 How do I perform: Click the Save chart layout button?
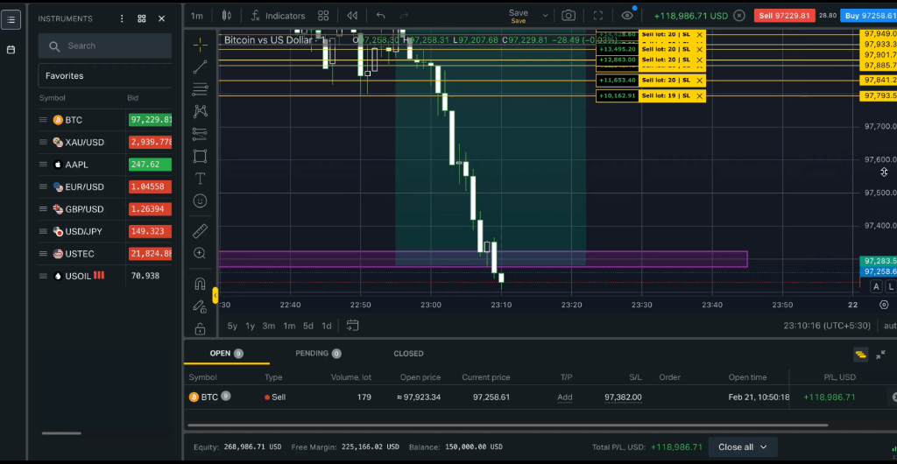tap(519, 16)
